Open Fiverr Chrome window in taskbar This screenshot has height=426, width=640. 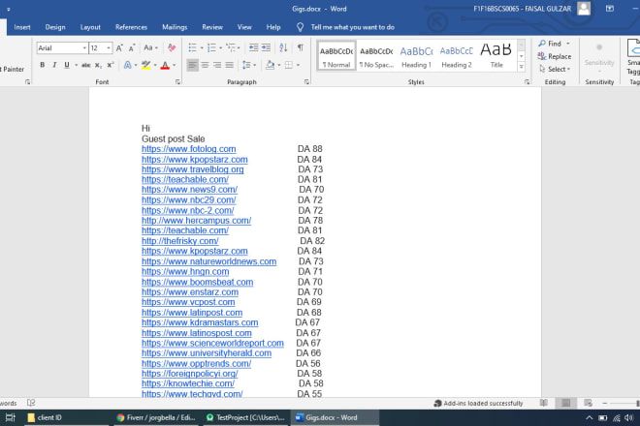(156, 417)
